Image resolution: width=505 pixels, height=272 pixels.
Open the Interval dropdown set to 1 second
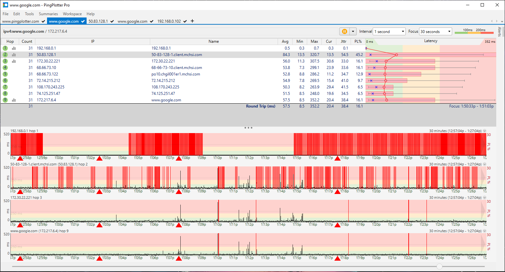[x=389, y=32]
